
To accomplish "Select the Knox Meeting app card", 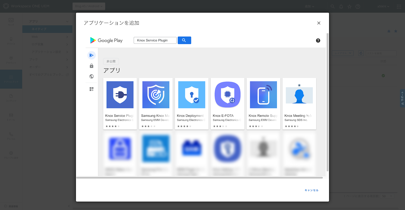I will coord(299,104).
